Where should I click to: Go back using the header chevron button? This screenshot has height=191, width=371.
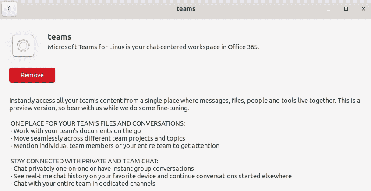click(9, 9)
